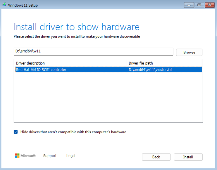Click the Browse button
Viewport: 217px width, 170px height.
pos(189,52)
